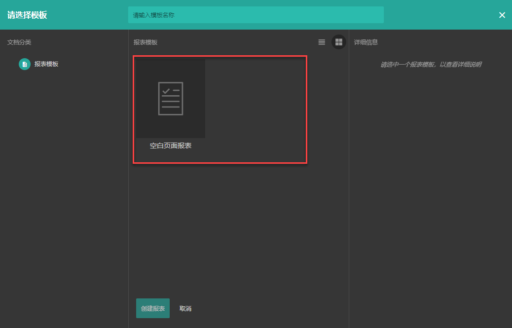Select the 空白页面报表 template thumbnail
This screenshot has width=512, height=328.
pos(171,98)
